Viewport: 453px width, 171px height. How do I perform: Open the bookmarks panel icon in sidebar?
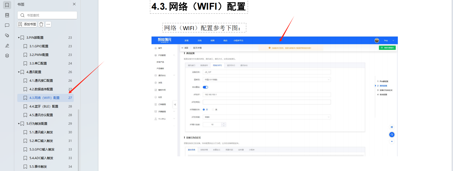pyautogui.click(x=7, y=5)
